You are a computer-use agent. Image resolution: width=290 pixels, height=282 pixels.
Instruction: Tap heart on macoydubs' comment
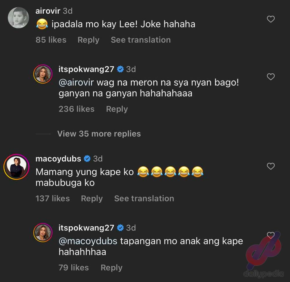pos(271,166)
